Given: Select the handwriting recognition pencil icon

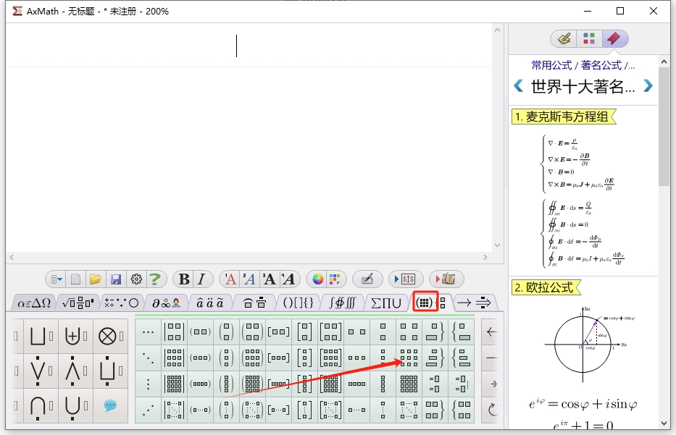Looking at the screenshot, I should tap(367, 279).
